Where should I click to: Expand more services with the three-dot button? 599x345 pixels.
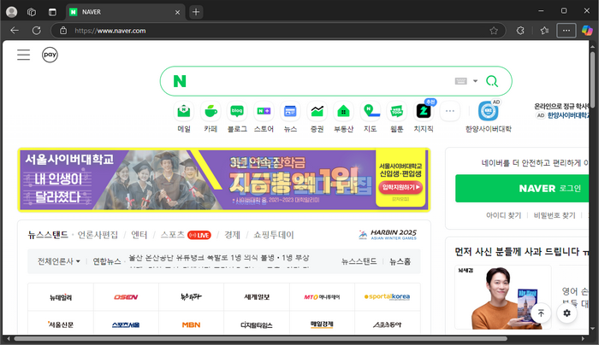(450, 111)
